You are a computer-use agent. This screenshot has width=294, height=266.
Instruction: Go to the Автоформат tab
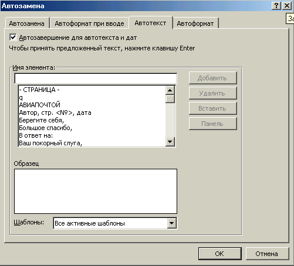195,23
